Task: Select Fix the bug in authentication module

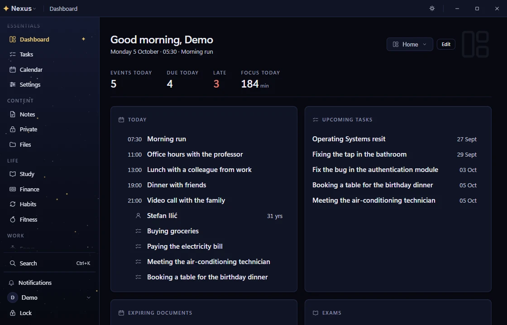Action: click(398, 170)
